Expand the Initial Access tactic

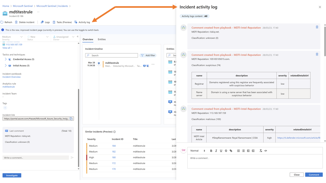tap(6, 66)
